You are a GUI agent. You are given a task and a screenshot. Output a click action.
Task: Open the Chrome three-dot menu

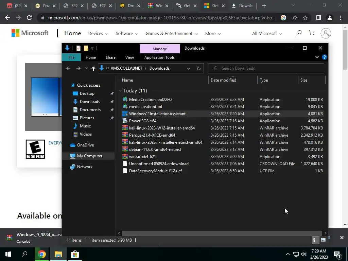click(341, 18)
